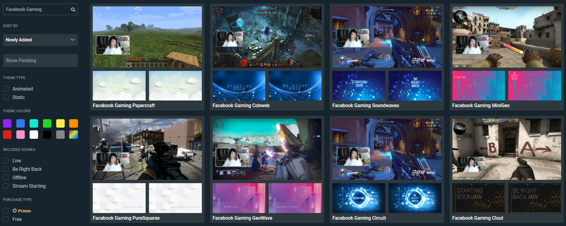Check the Stream Starting scene checkbox
The height and width of the screenshot is (226, 566).
pos(6,186)
